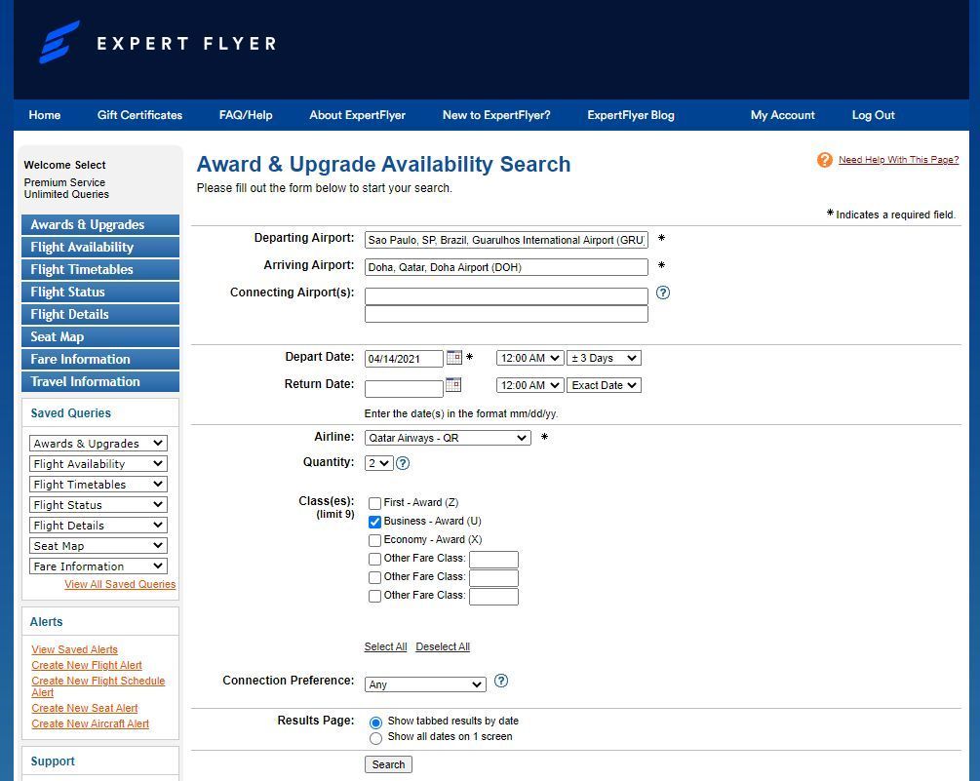The width and height of the screenshot is (980, 781).
Task: Click the ExpertFlyer logo
Action: (158, 43)
